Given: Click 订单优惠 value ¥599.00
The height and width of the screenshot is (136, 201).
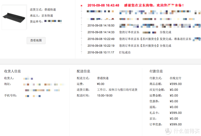Looking at the screenshot, I should coord(176,124).
